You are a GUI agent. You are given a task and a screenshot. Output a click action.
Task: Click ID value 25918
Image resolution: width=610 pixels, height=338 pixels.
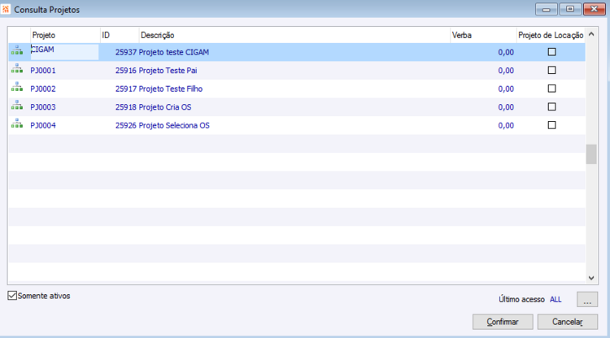tap(126, 107)
